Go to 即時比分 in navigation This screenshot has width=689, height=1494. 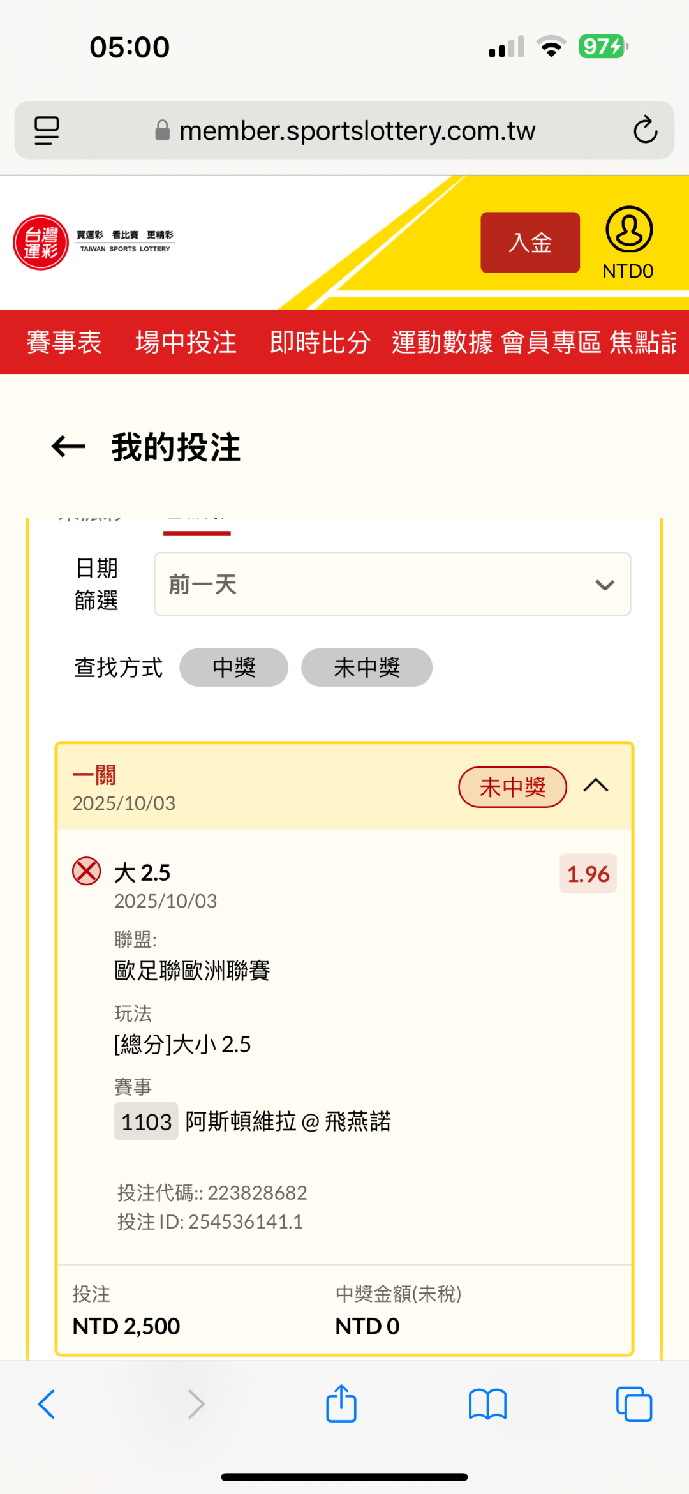(320, 342)
